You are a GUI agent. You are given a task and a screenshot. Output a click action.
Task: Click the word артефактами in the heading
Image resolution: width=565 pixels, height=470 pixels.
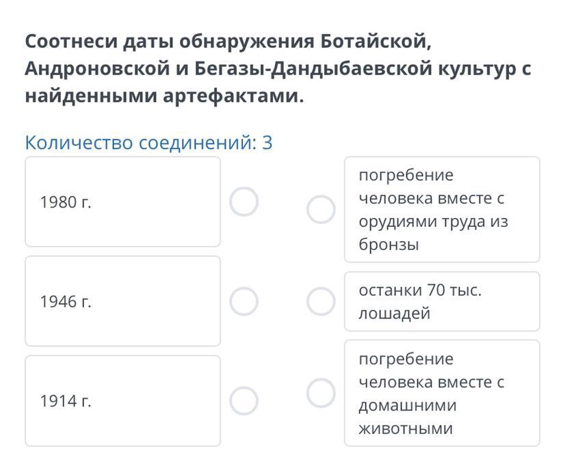coord(233,96)
